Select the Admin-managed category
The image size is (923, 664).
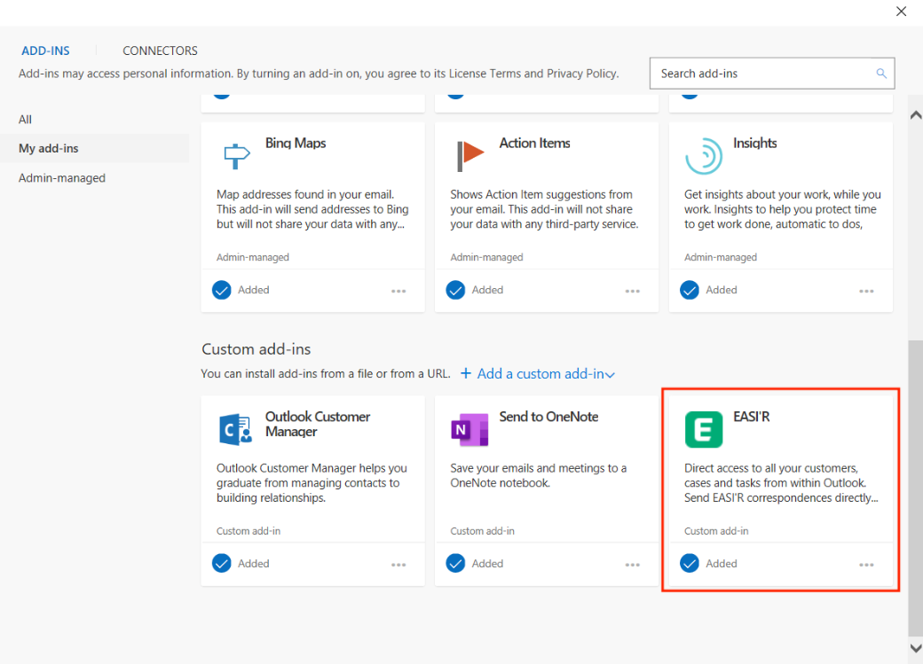coord(62,177)
